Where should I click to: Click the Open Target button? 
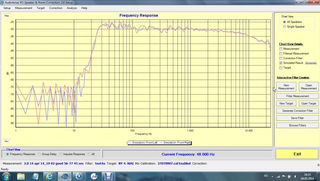[x=309, y=103]
